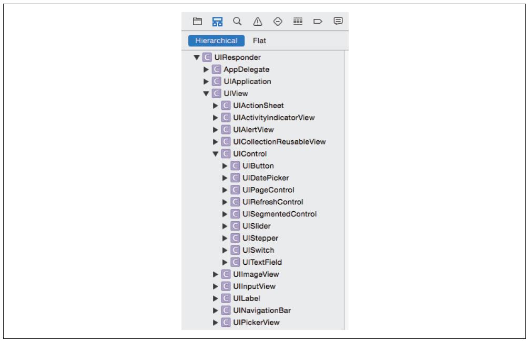Select the Symbol navigator icon
Screen dimensions: 528x342
click(x=217, y=22)
